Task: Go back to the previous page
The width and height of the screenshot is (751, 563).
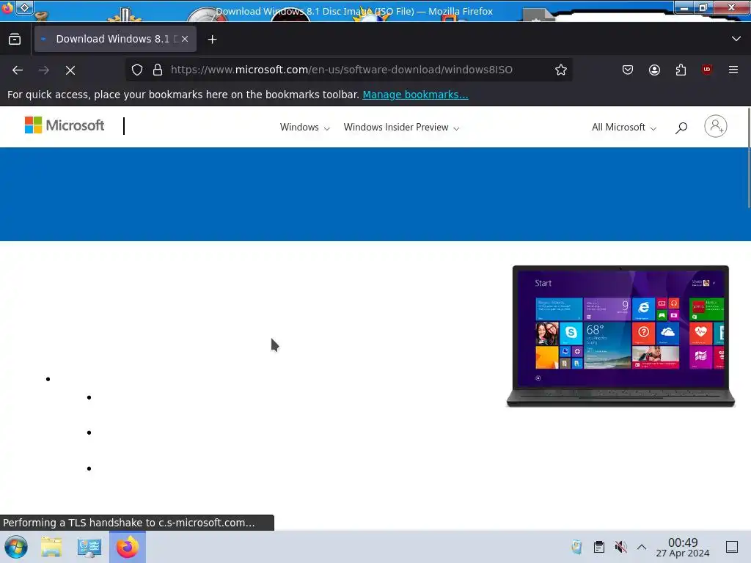Action: 18,70
